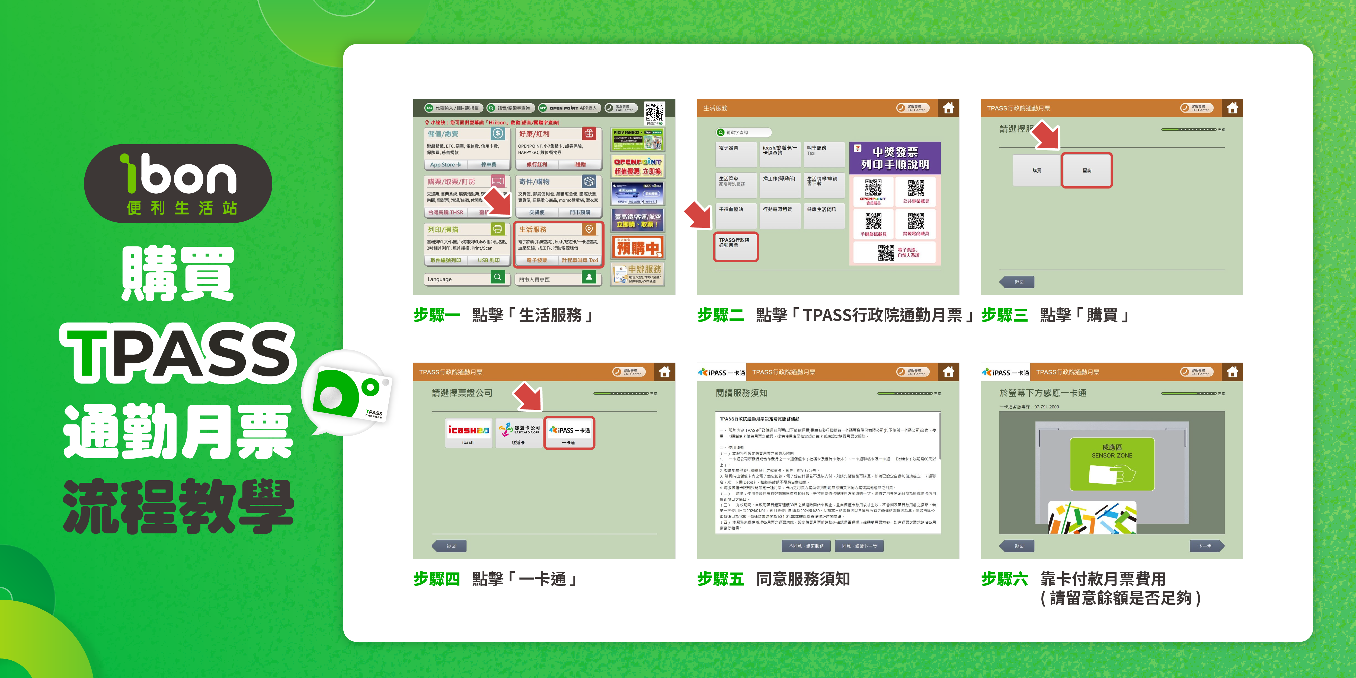Tap home icon on 購買/查詢 screen

coord(1232,108)
